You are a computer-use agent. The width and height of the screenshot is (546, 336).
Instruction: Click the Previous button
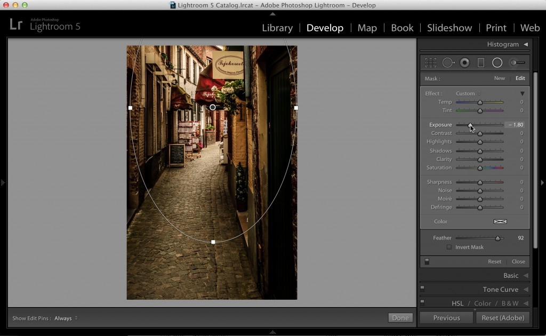[x=446, y=317]
